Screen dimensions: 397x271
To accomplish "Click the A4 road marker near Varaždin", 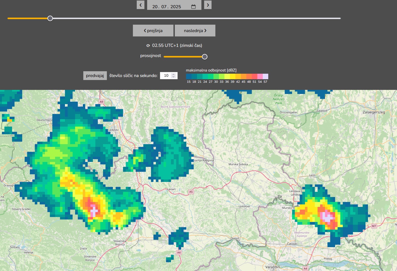I will pos(305,268).
